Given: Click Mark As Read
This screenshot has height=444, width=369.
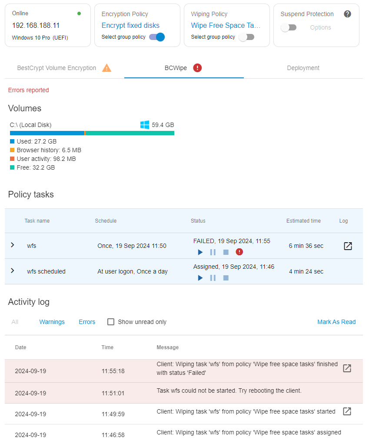Looking at the screenshot, I should [336, 322].
